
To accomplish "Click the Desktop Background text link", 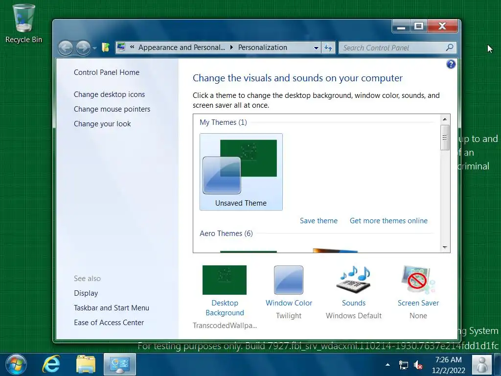I will 225,307.
